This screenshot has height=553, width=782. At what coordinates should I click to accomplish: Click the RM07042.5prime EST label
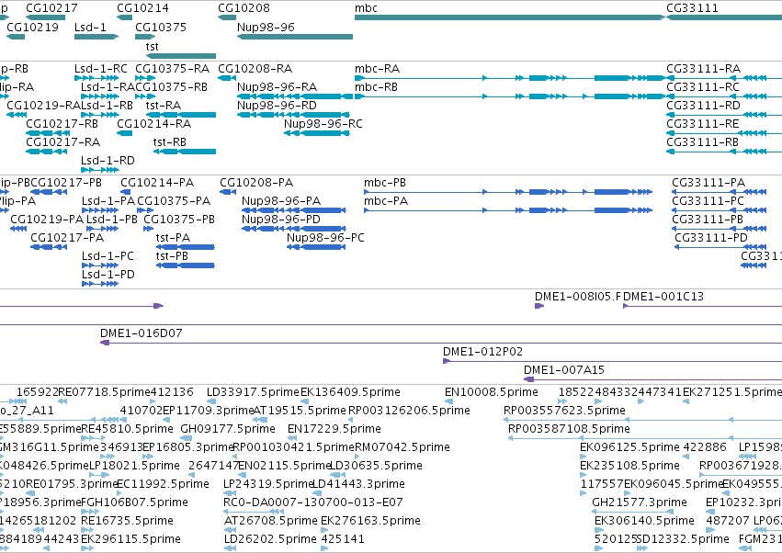[x=402, y=447]
